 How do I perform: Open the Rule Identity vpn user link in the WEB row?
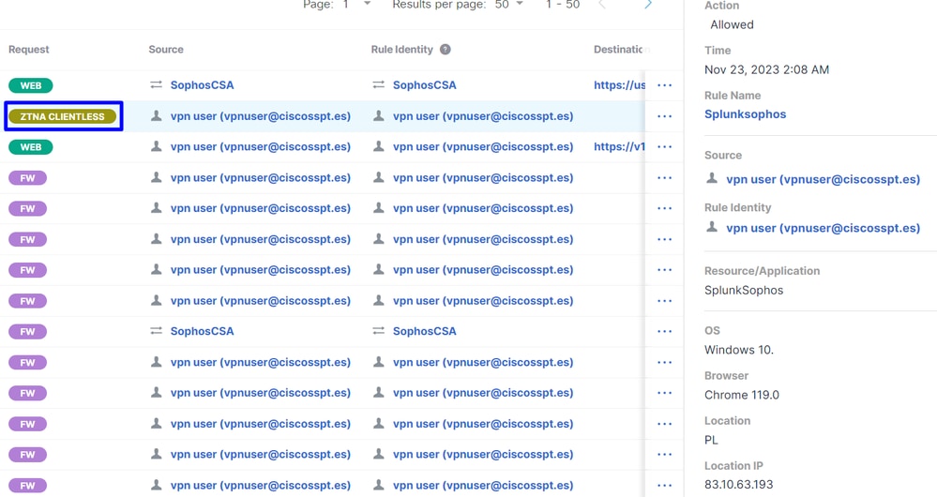click(x=483, y=146)
